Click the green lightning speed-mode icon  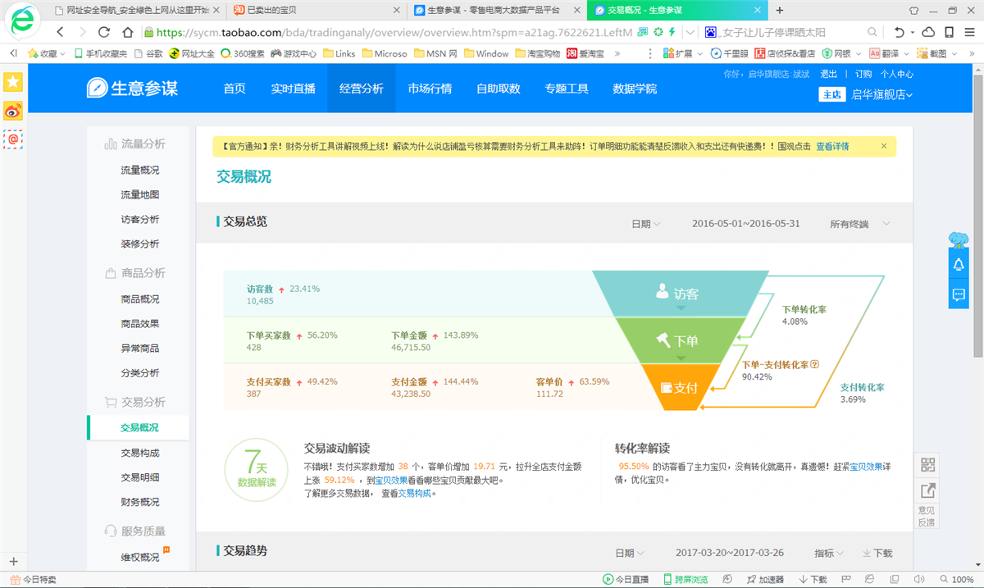(672, 32)
